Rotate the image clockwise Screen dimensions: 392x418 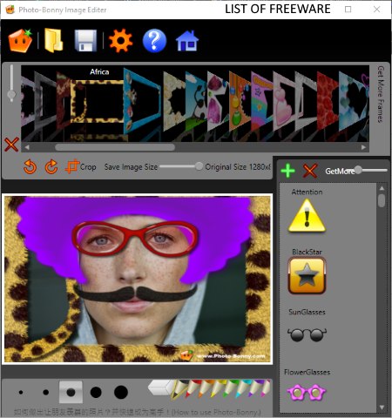51,166
